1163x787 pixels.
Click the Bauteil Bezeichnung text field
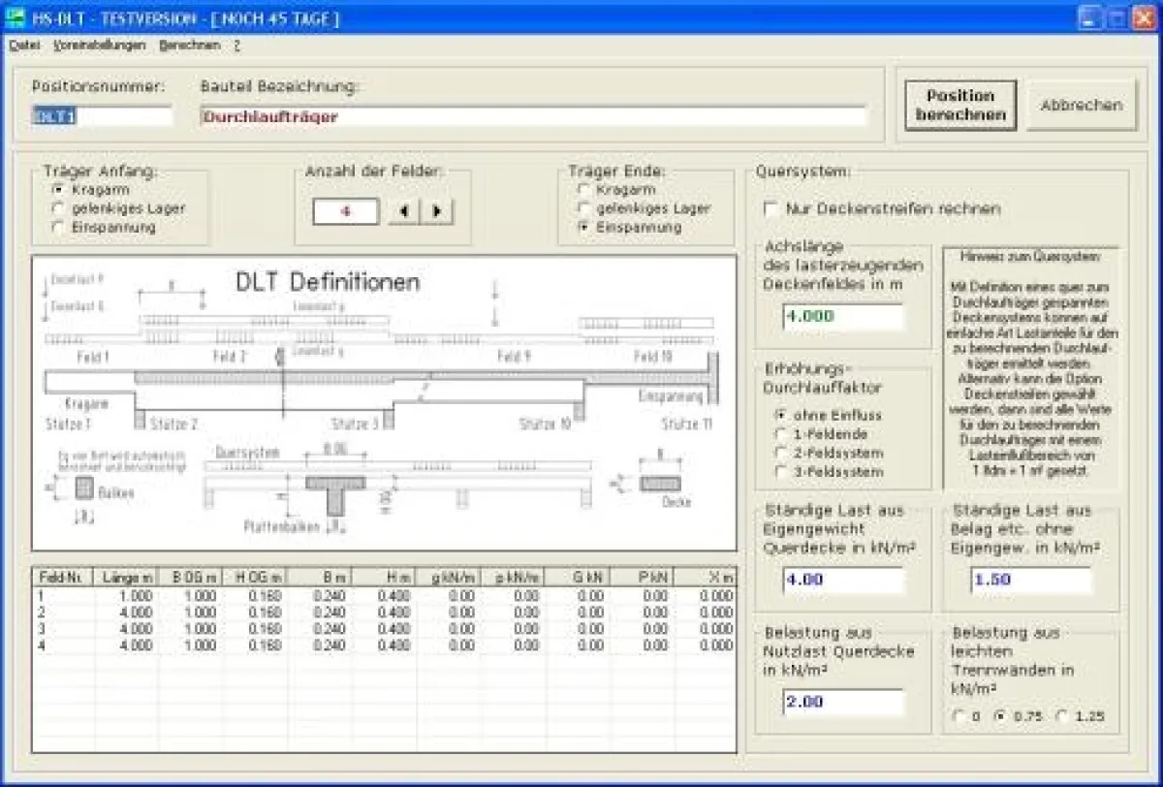coord(532,116)
